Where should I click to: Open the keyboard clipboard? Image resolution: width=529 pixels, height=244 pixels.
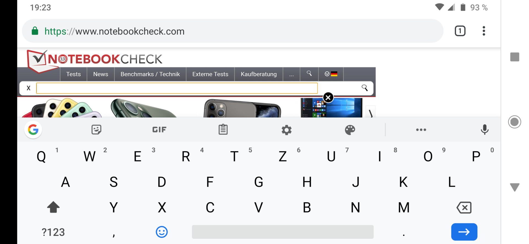pos(223,130)
